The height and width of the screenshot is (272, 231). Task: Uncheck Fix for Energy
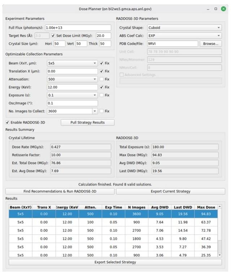click(x=101, y=87)
